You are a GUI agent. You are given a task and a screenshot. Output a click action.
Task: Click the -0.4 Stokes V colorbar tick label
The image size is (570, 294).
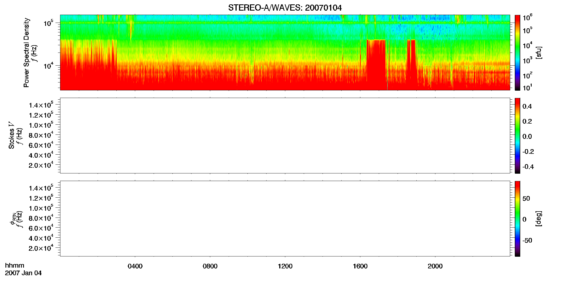pyautogui.click(x=528, y=167)
